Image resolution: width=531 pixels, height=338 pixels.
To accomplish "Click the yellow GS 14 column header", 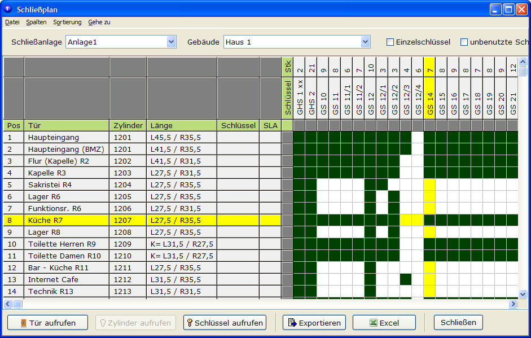I will tap(429, 96).
